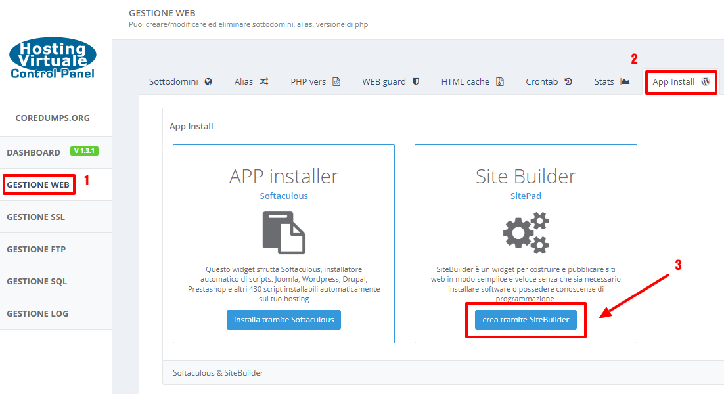Click the description starting 'SiteBuilder è un widget'

526,284
